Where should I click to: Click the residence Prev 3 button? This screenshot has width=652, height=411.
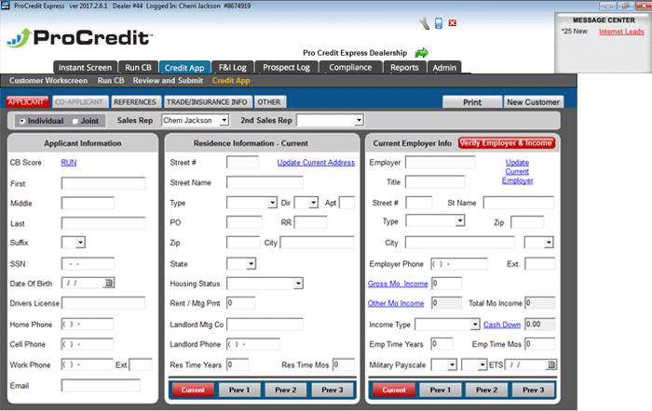coord(333,390)
